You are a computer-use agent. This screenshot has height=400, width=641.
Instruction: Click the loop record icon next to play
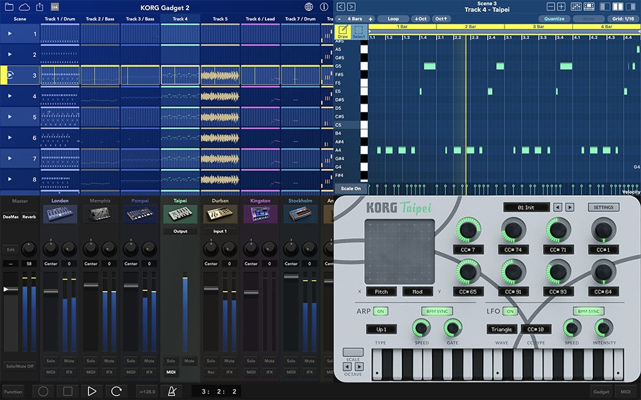pyautogui.click(x=115, y=391)
